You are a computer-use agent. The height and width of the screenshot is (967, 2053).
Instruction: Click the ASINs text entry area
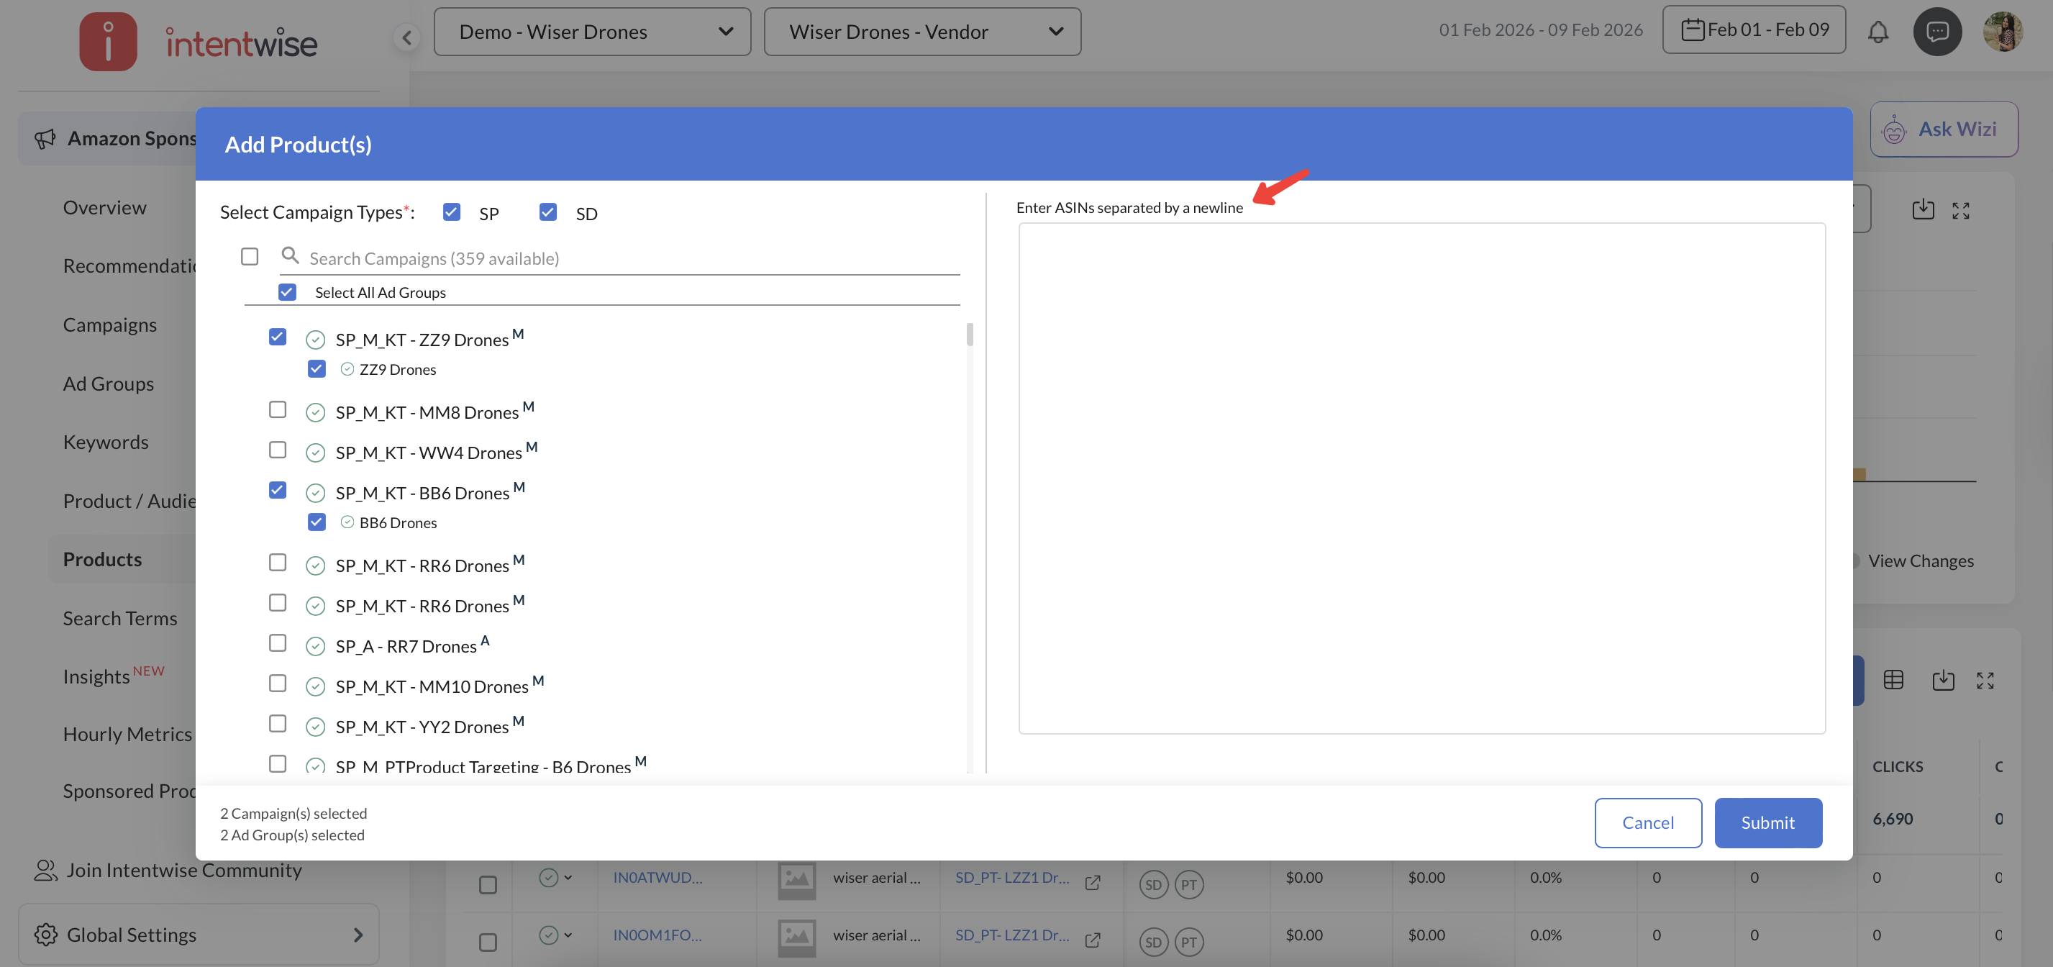click(1421, 478)
